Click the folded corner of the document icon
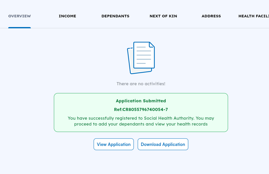This screenshot has height=174, width=269. (152, 45)
